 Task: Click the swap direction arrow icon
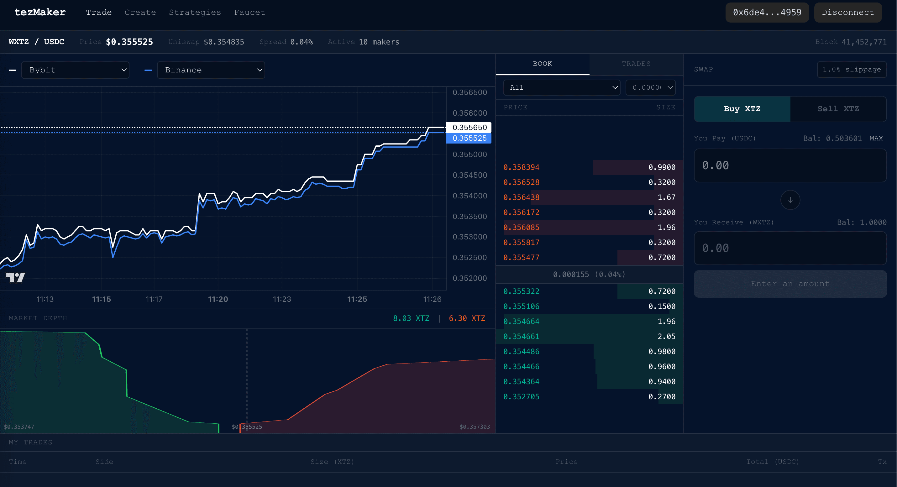coord(790,200)
